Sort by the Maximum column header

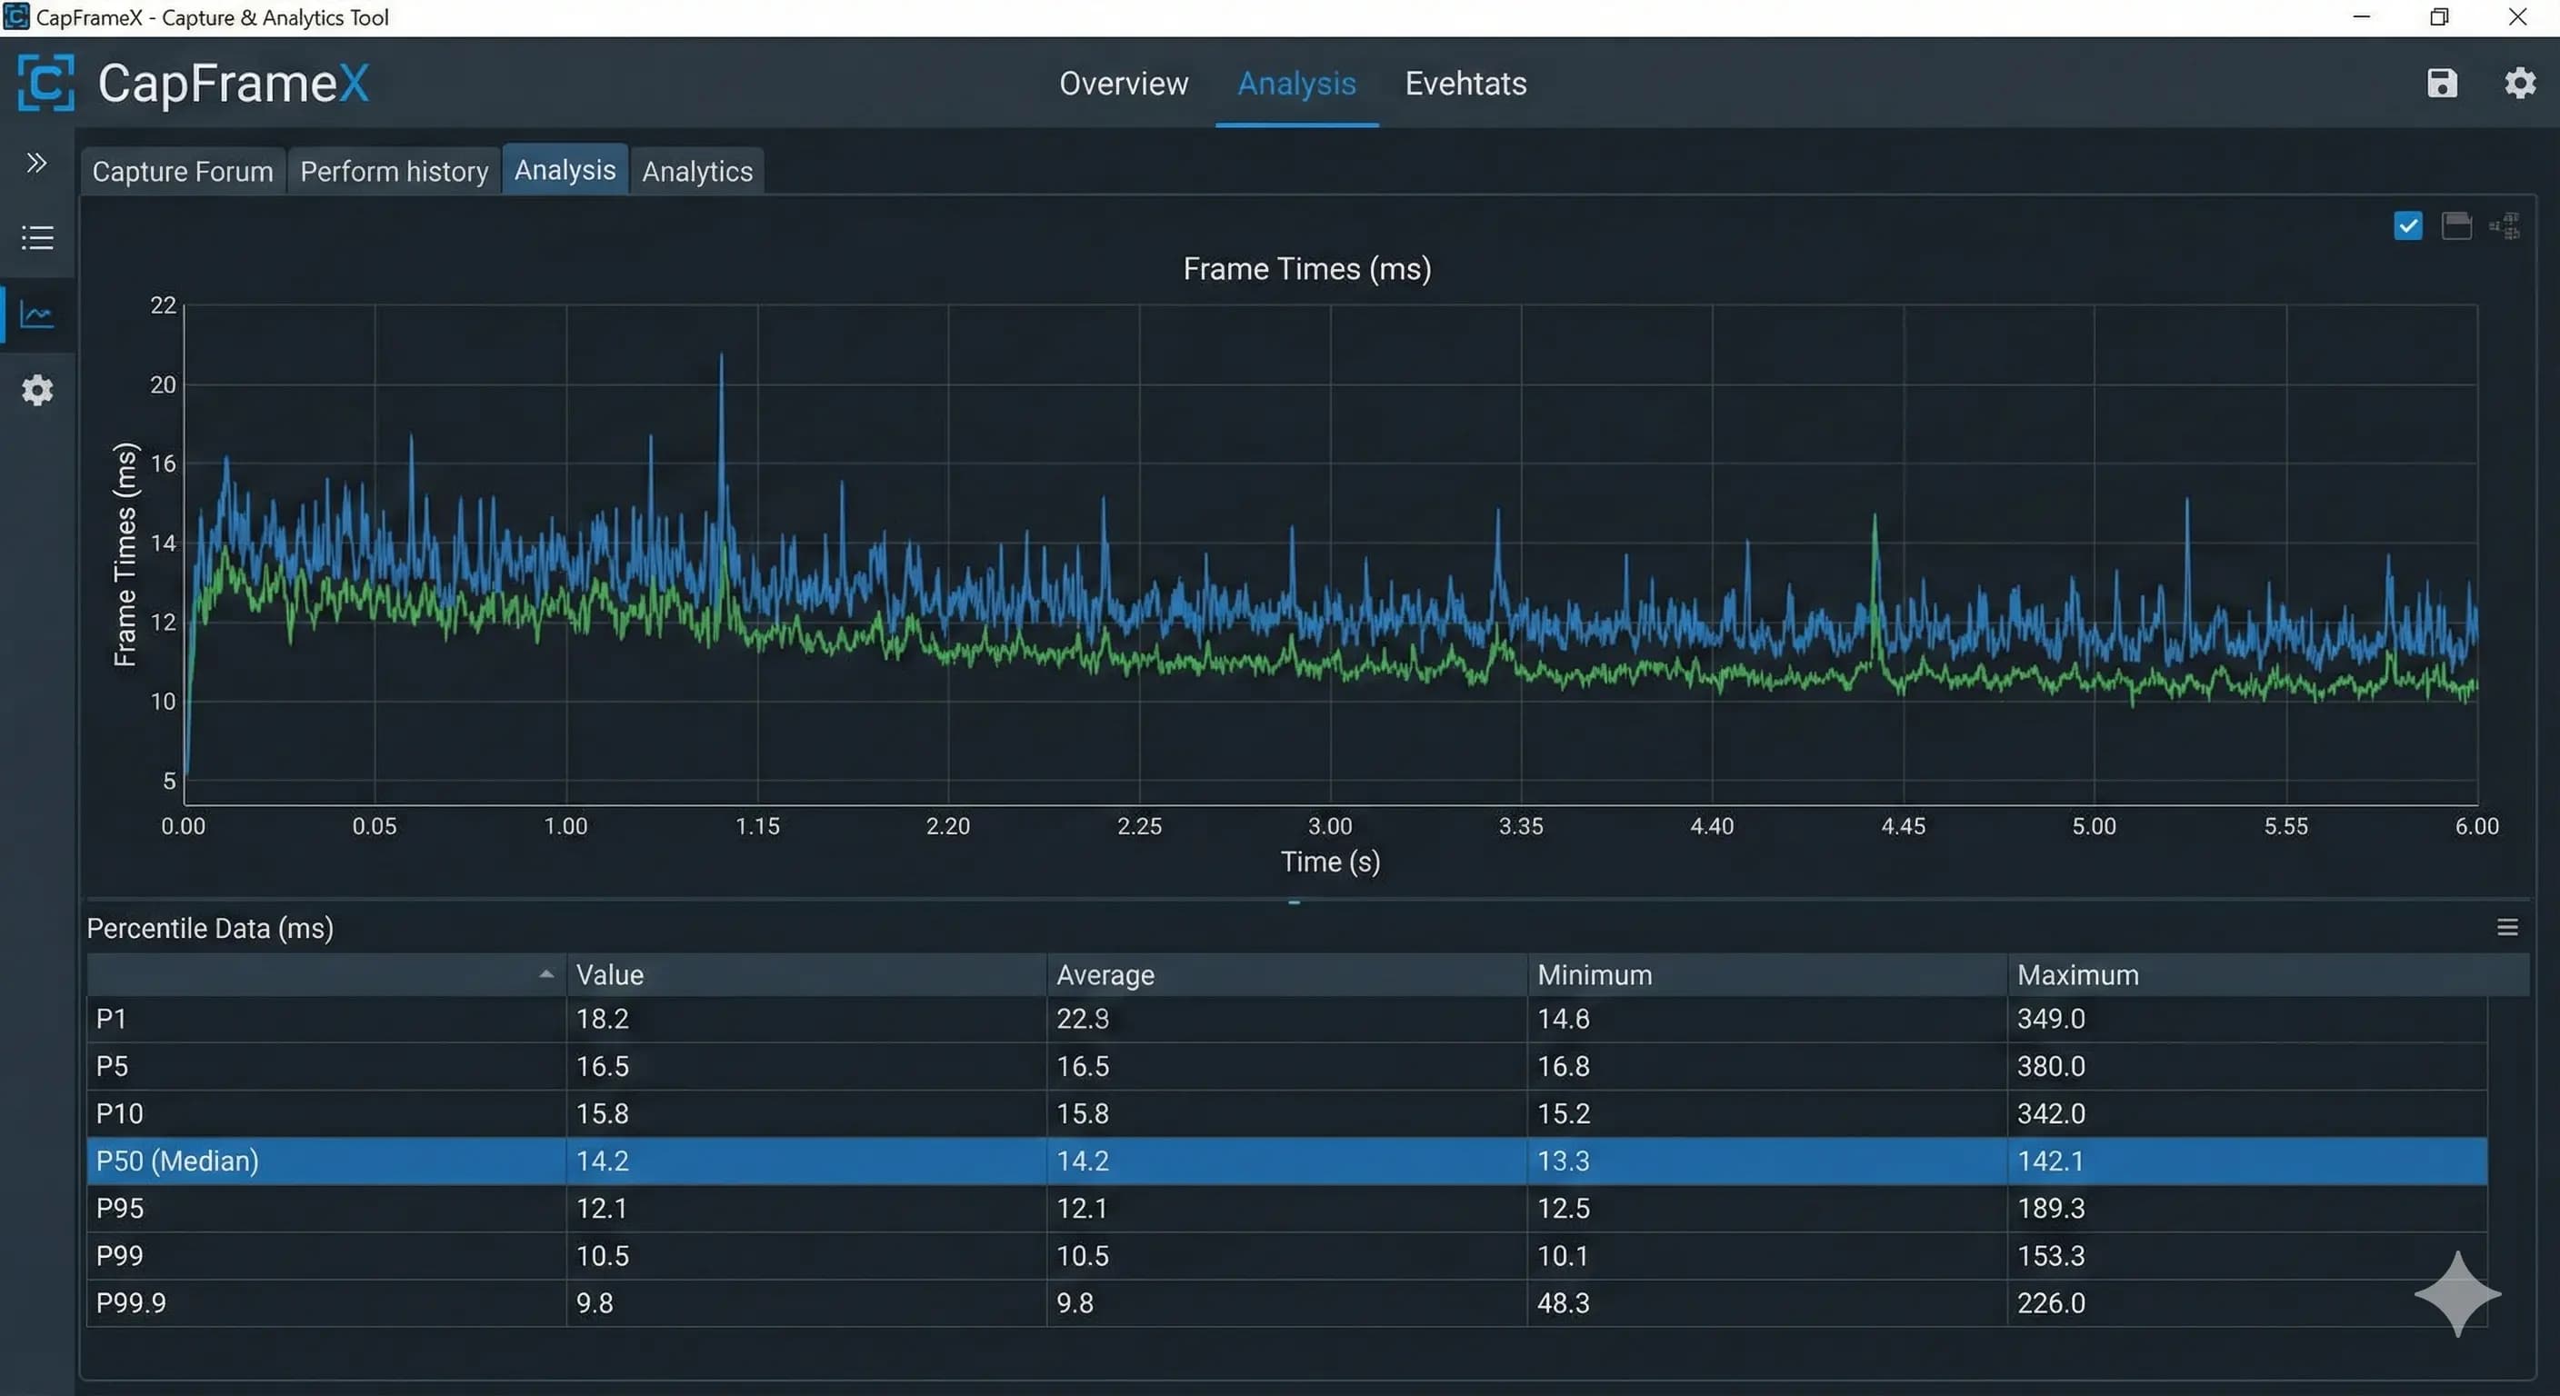pos(2077,974)
